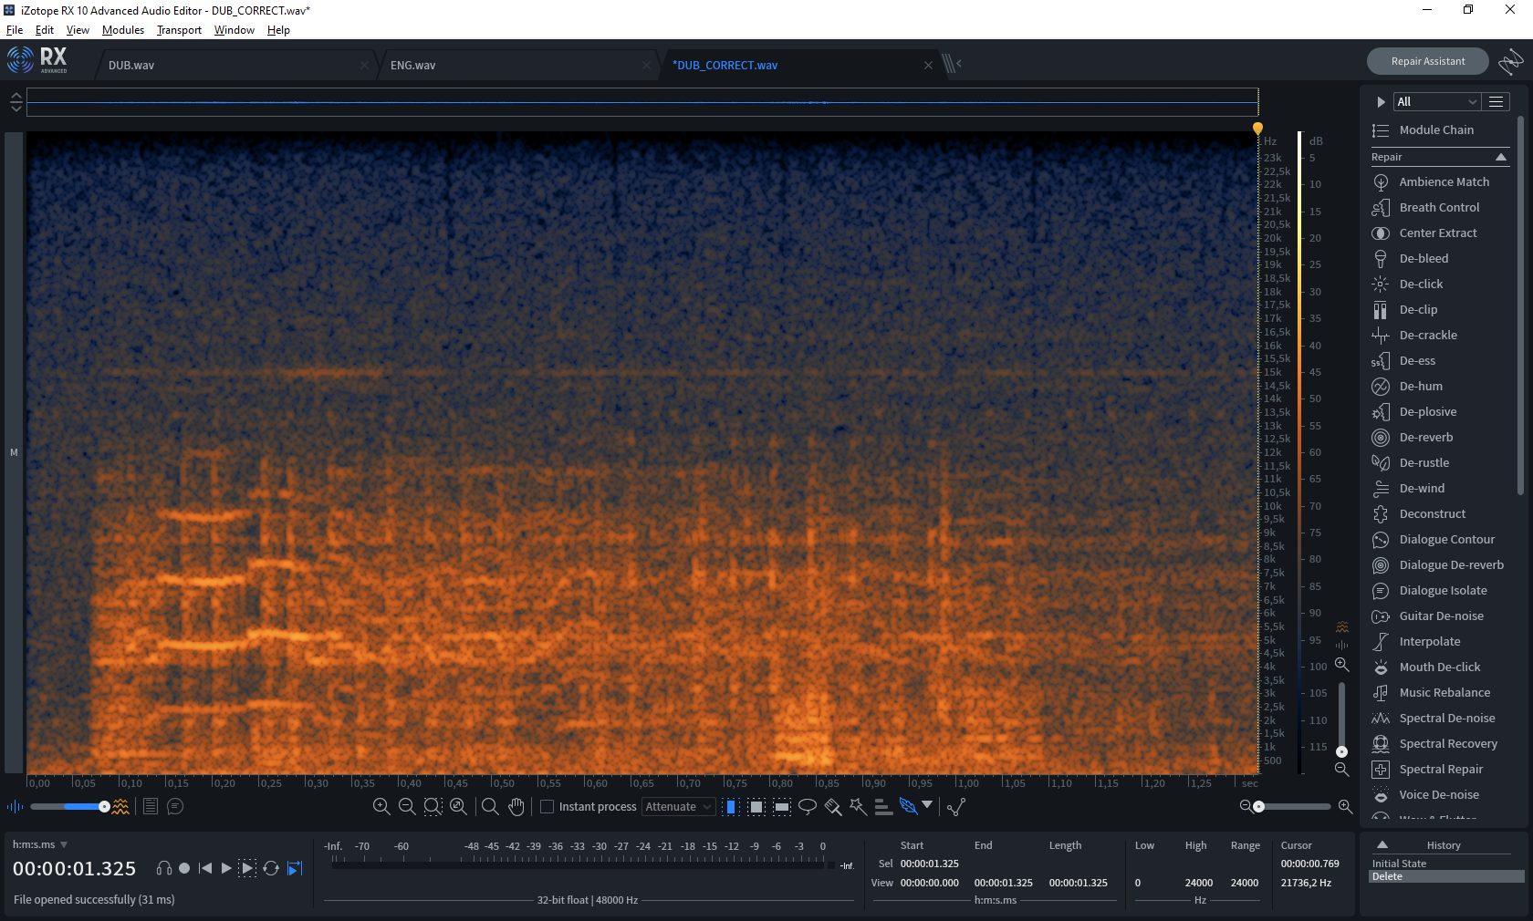This screenshot has height=921, width=1533.
Task: Select the Initial State history entry
Action: [x=1446, y=864]
